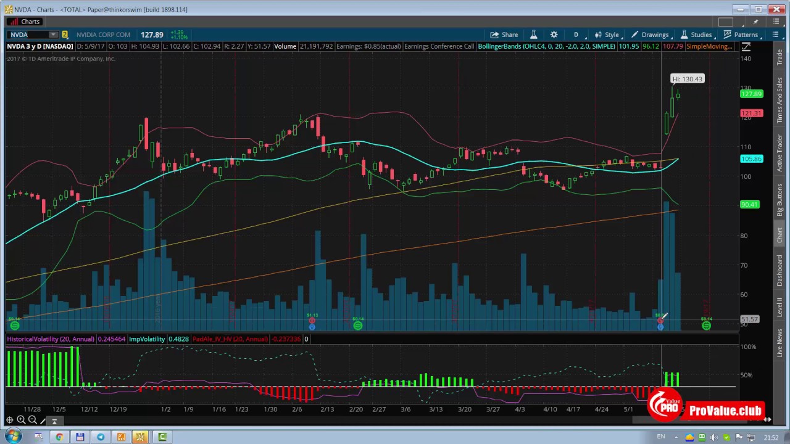Select the Charts tab
This screenshot has height=444, width=790.
click(x=25, y=22)
